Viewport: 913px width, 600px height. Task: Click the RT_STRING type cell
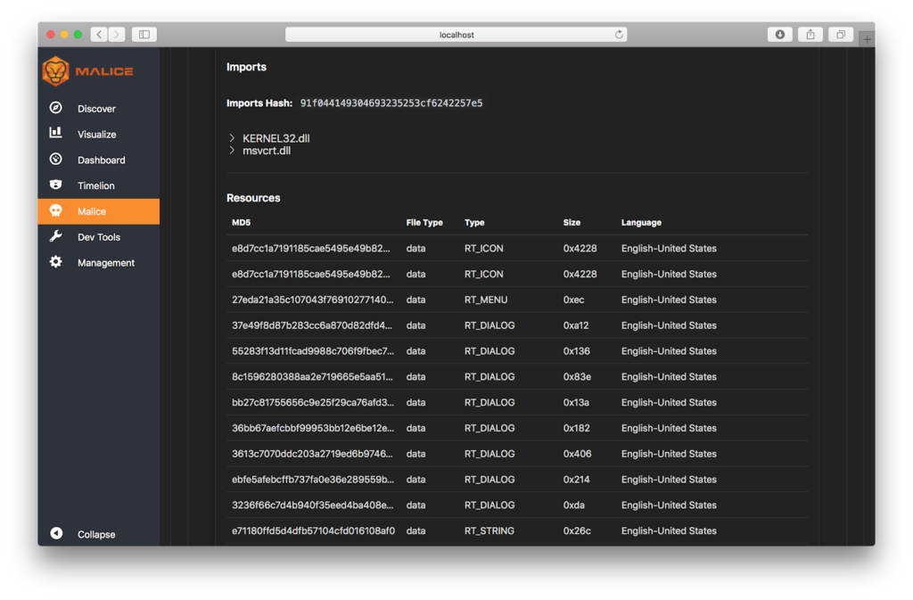[489, 530]
